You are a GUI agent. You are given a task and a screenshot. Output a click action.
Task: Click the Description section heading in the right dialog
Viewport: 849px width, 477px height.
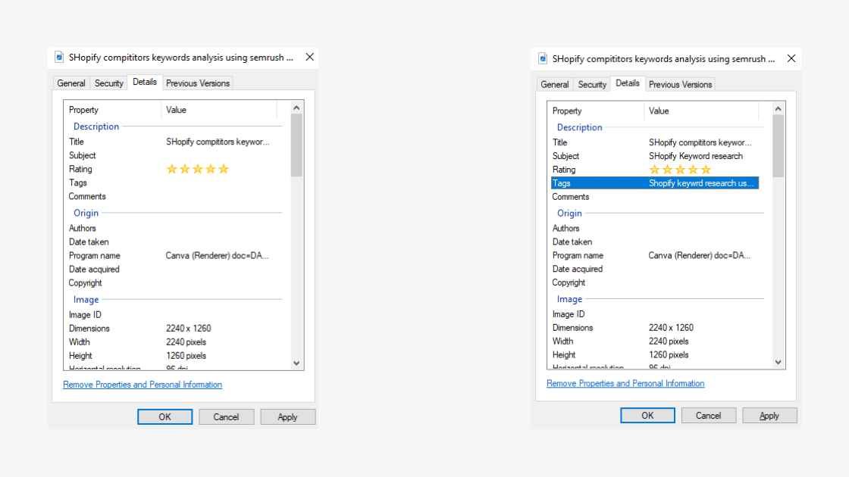click(579, 128)
